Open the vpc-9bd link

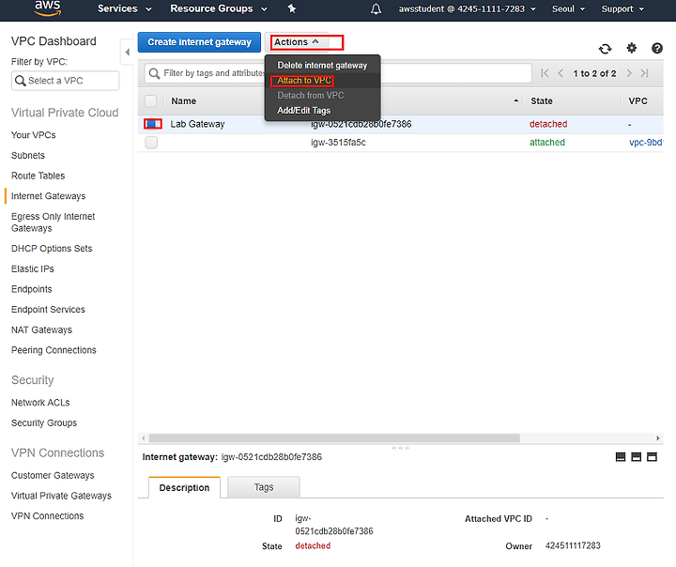pyautogui.click(x=646, y=143)
